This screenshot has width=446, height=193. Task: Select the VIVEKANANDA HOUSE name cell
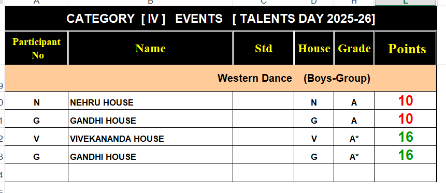point(150,137)
